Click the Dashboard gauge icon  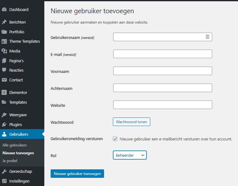4,10
